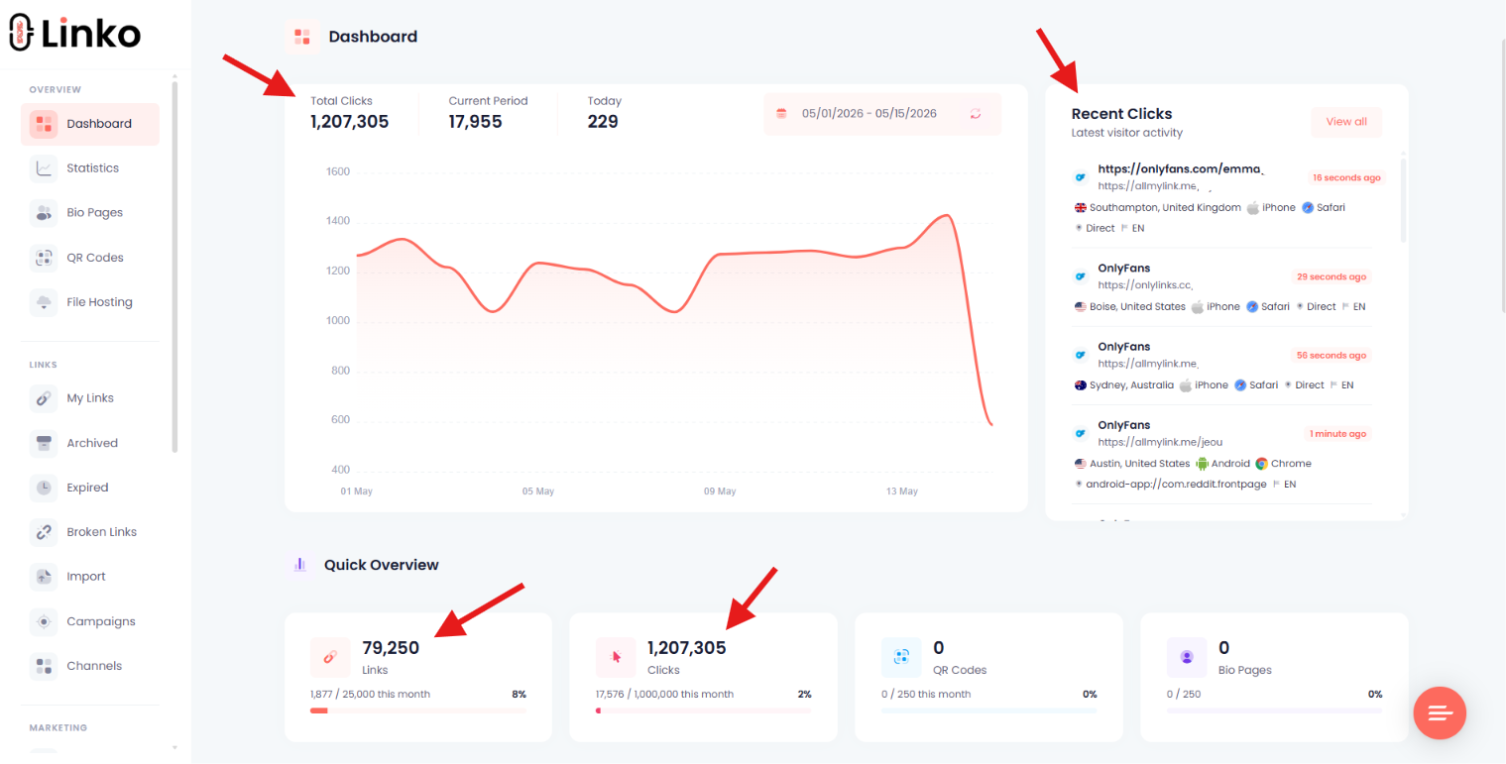
Task: Open Dashboard in the sidebar
Action: tap(90, 124)
